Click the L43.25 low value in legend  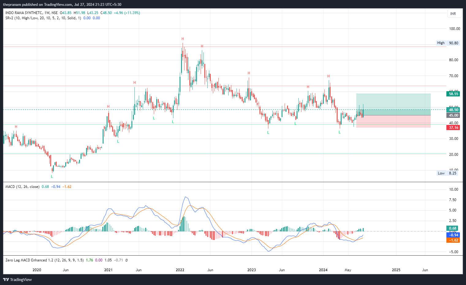click(93, 13)
